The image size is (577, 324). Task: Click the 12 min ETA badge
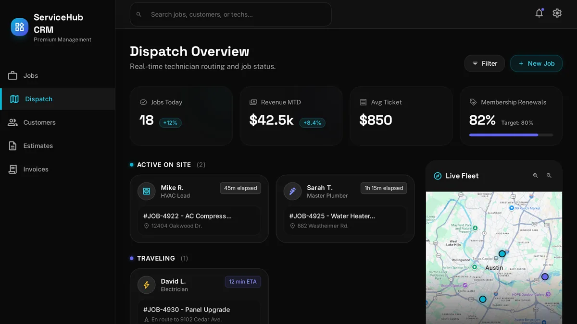243,282
